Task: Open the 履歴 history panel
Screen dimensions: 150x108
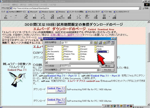Action: [69, 17]
